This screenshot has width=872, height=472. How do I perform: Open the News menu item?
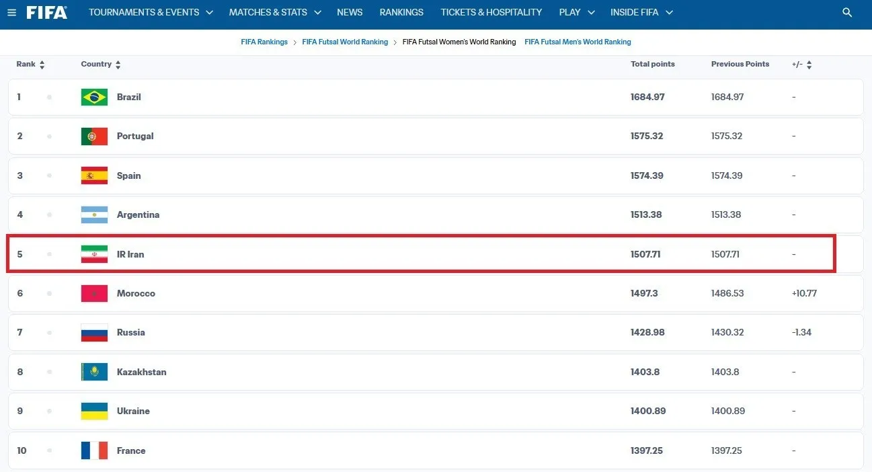click(350, 12)
